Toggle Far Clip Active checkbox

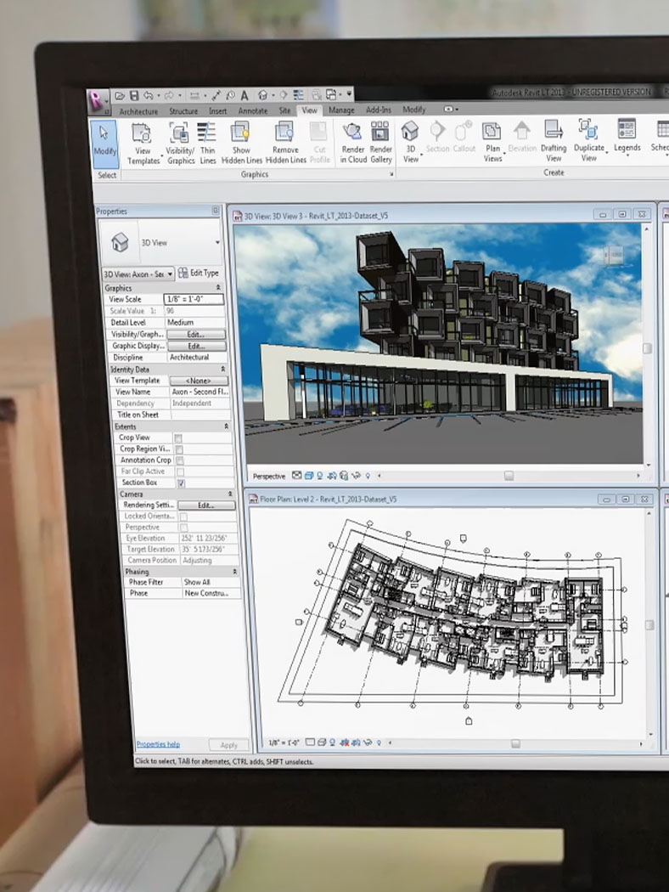[180, 471]
